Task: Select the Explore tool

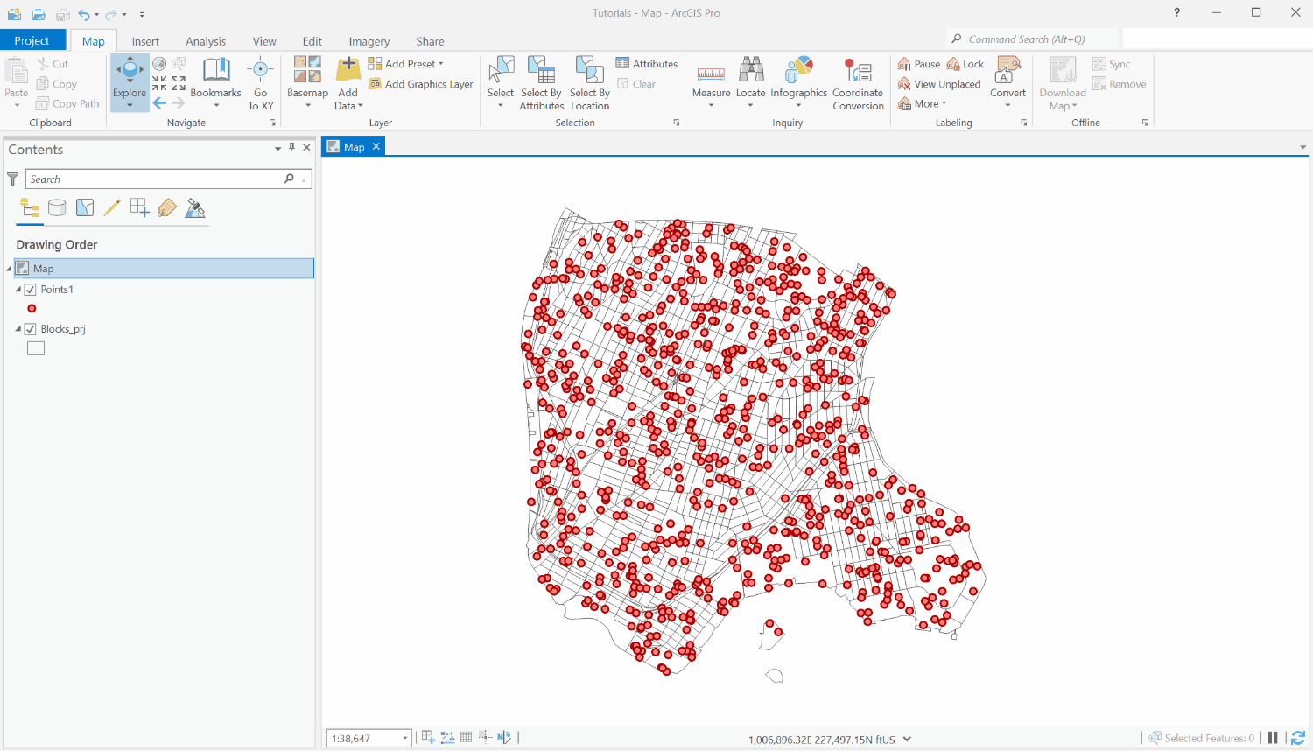Action: [129, 77]
